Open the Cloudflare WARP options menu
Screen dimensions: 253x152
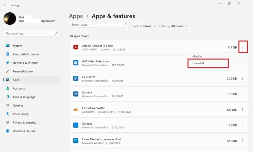[243, 110]
